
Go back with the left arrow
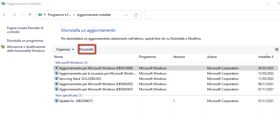coord(5,15)
